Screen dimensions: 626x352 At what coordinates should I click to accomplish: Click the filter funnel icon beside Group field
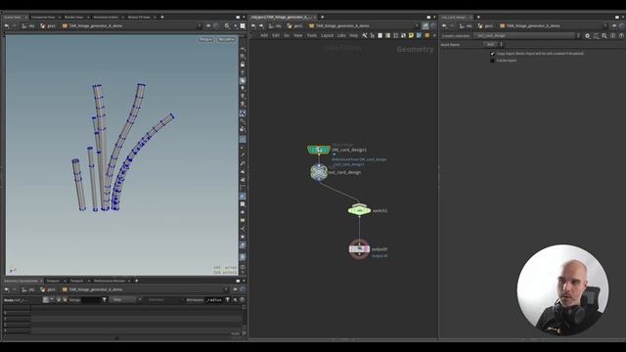tap(105, 300)
